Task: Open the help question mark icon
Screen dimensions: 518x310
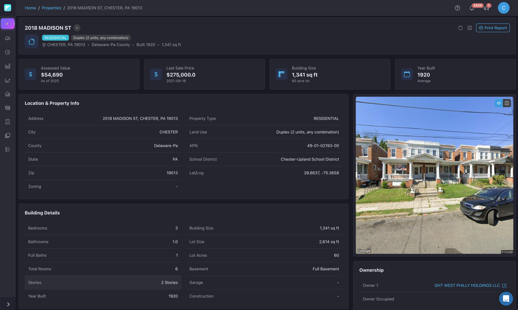Action: tap(457, 8)
